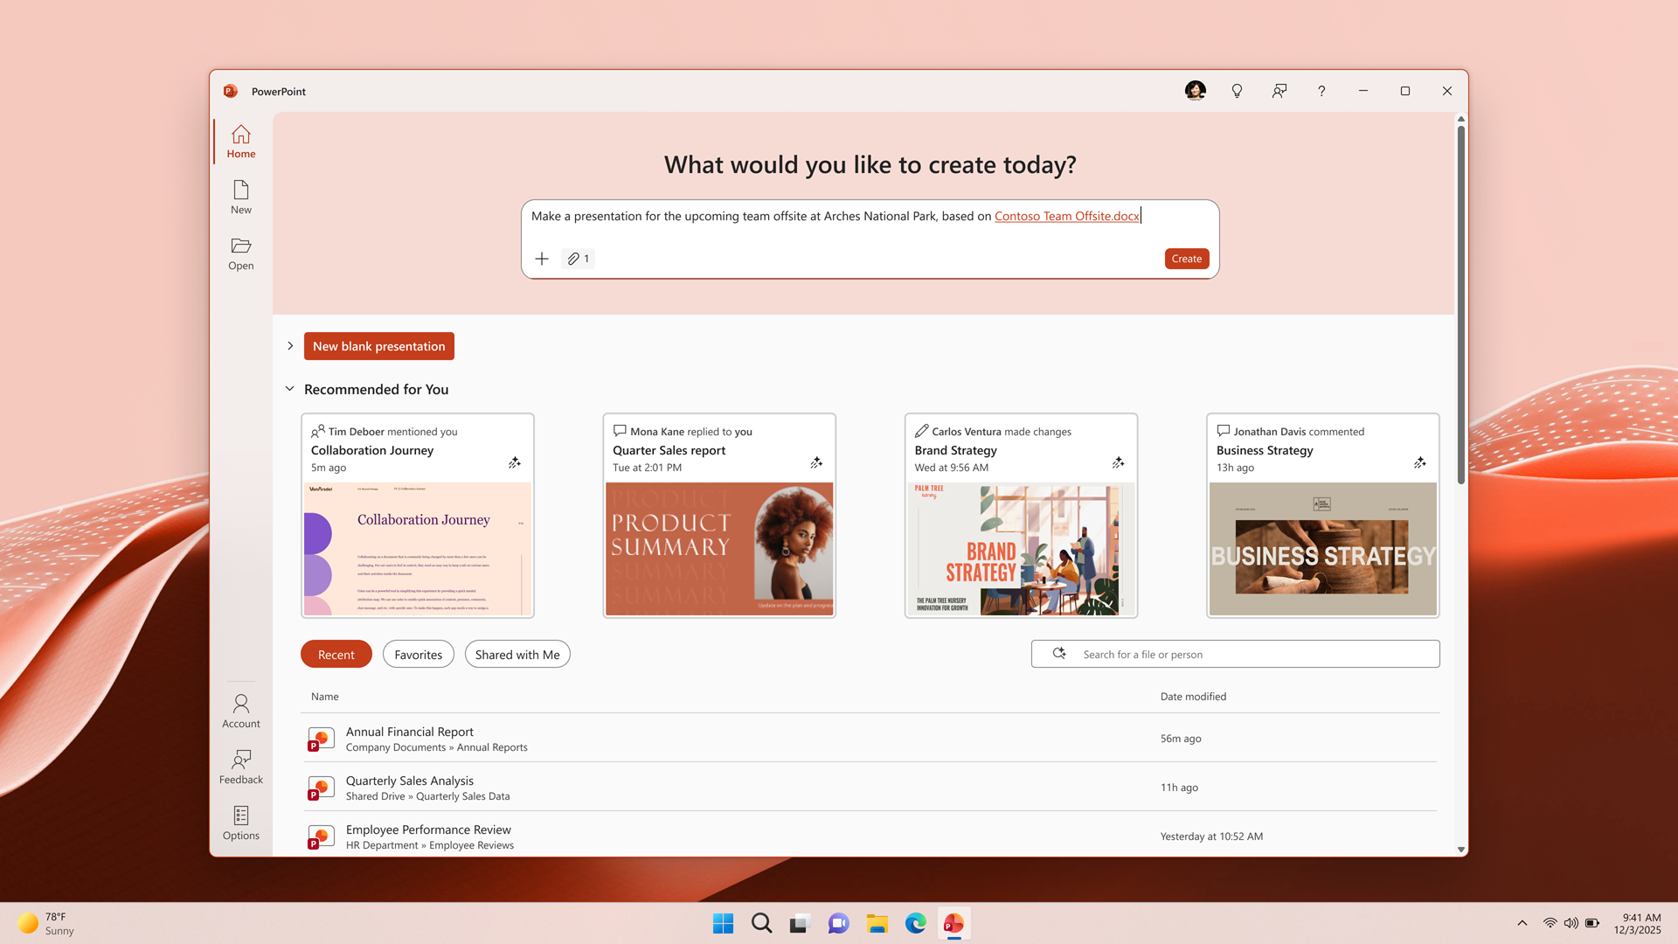Click the vertical scrollbar thumb
Screen dimensions: 1678x944
click(x=1460, y=304)
